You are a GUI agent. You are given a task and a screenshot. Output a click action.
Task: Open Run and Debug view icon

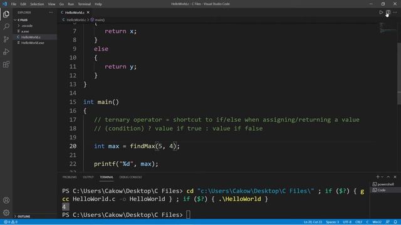coord(6,51)
